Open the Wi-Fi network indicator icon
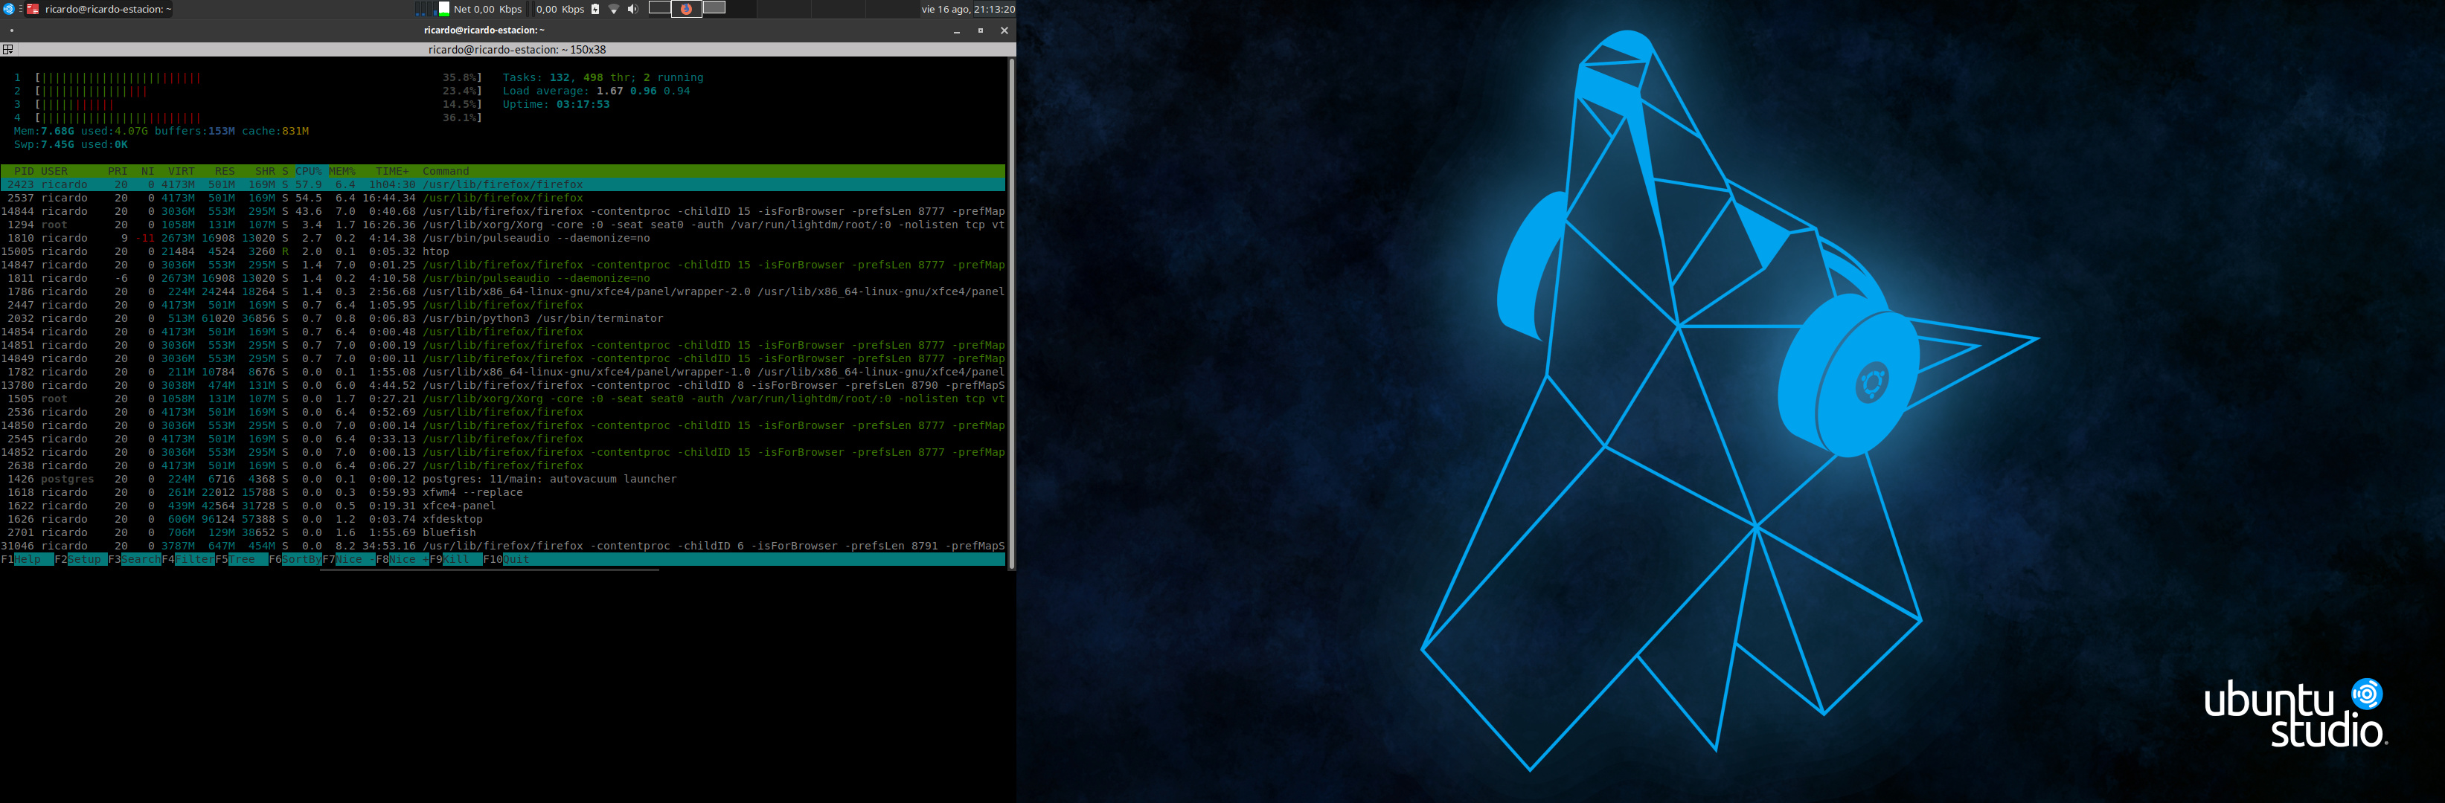Viewport: 2445px width, 803px height. (x=614, y=8)
